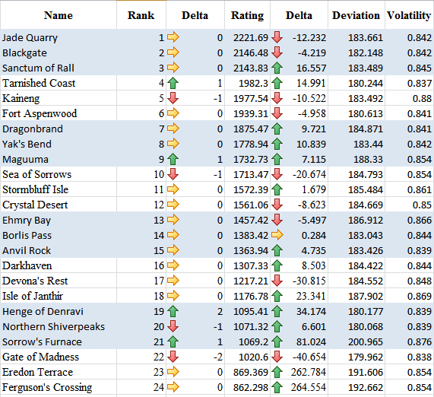The height and width of the screenshot is (397, 434).
Task: Click the green rating arrow for Ferguson's Crossing
Action: [x=277, y=387]
